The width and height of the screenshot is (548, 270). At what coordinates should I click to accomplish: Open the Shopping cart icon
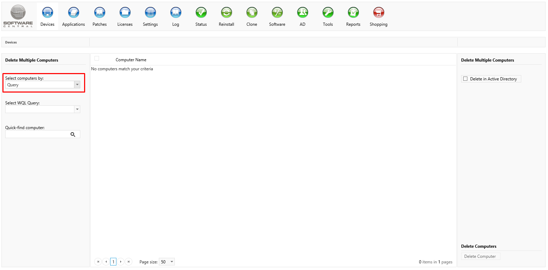point(378,13)
